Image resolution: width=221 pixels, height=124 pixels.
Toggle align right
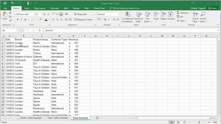pos(61,20)
